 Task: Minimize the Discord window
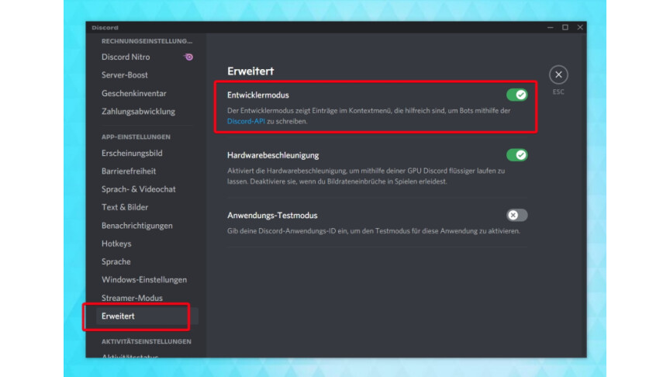tap(551, 27)
